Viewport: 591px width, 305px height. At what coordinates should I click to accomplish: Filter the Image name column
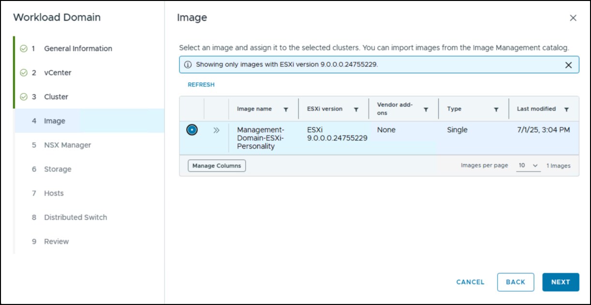(286, 110)
